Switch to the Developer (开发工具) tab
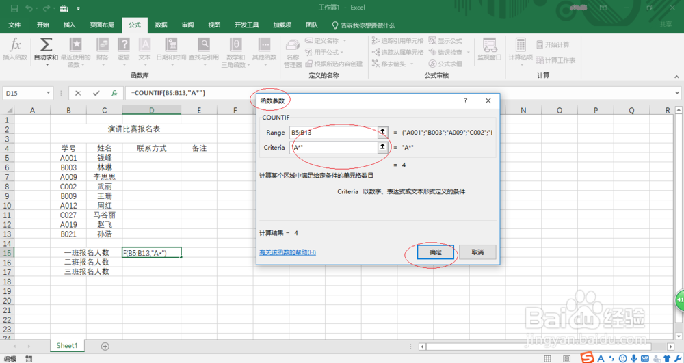 coord(246,25)
